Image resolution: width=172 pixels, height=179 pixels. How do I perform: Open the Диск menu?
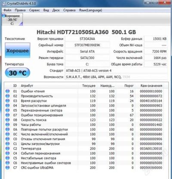56,10
